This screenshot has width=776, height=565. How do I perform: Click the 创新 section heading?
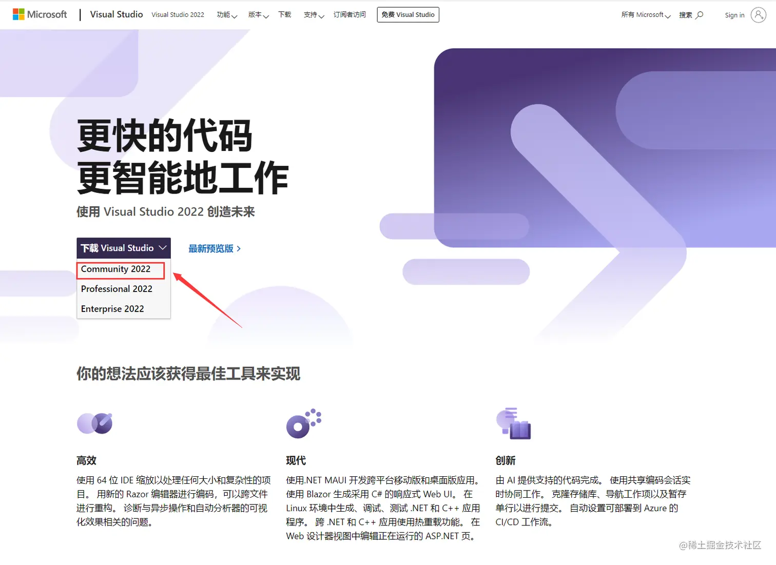click(506, 460)
